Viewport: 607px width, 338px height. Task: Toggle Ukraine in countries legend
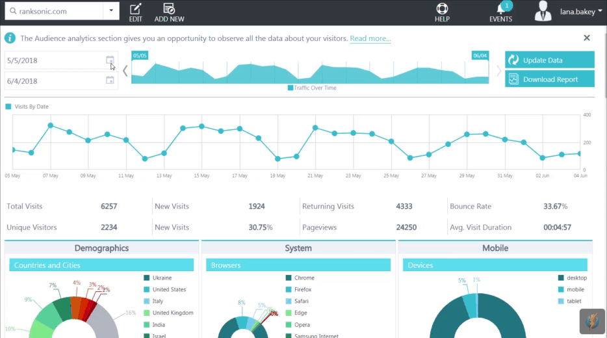(157, 278)
